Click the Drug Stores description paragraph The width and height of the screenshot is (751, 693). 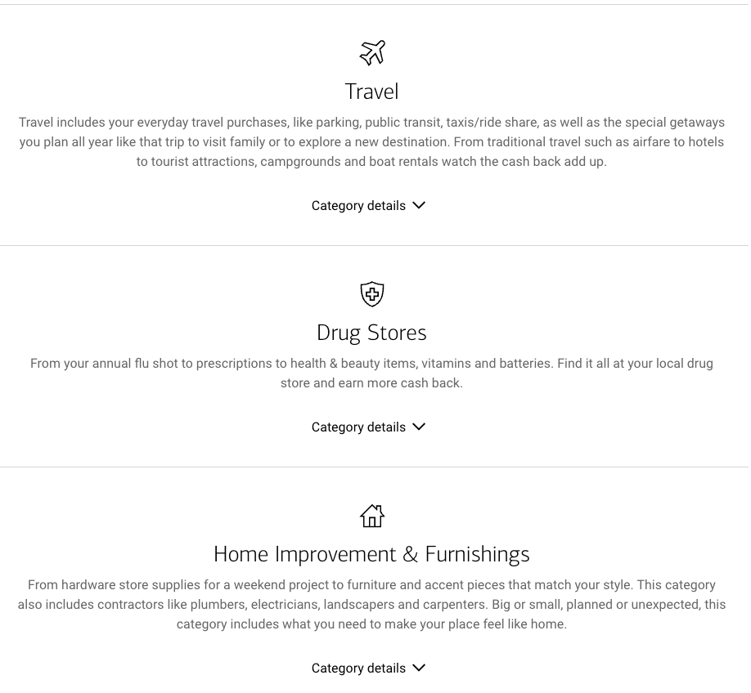(371, 373)
